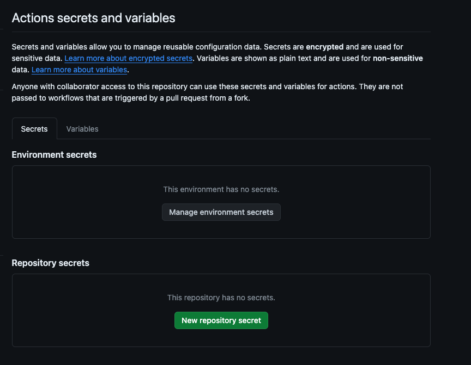Select the Secrets tab
Screen dimensions: 471x365
pyautogui.click(x=34, y=129)
